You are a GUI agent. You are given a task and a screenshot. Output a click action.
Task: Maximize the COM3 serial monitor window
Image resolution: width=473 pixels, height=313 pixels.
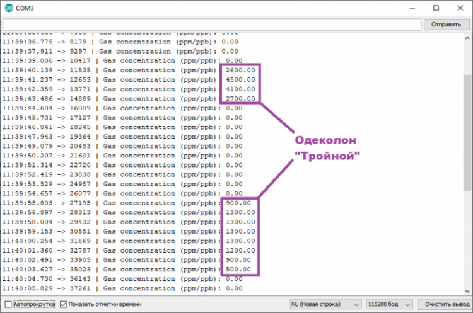(435, 8)
